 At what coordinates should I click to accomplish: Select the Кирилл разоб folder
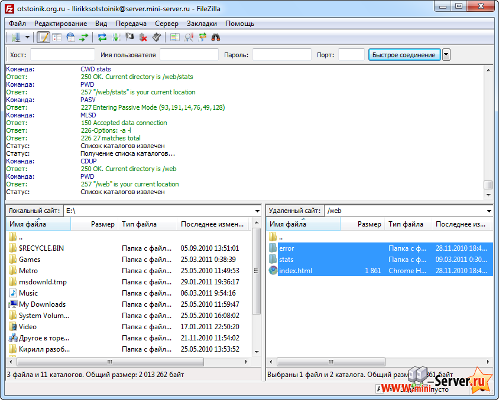pos(129,349)
